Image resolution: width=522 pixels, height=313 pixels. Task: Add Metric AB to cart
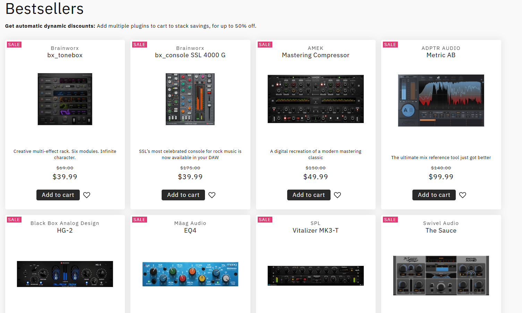(x=434, y=195)
